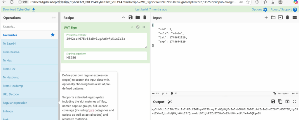Hide JWT Sign operation arguments
The width and height of the screenshot is (299, 120).
(x=132, y=27)
